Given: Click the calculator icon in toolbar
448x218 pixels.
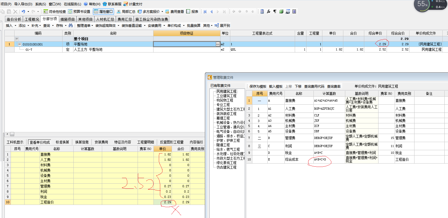Looking at the screenshot, I should (x=262, y=11).
